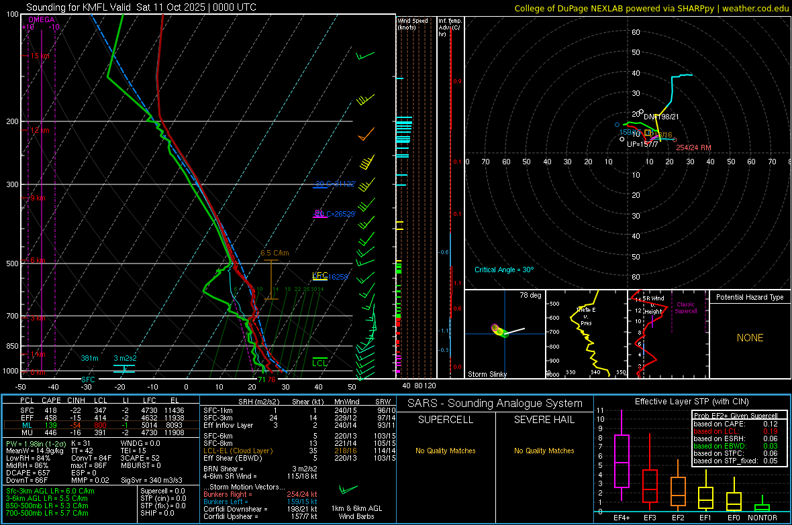This screenshot has height=525, width=792.
Task: Select the ConvT = 84F value
Action: tap(91, 458)
